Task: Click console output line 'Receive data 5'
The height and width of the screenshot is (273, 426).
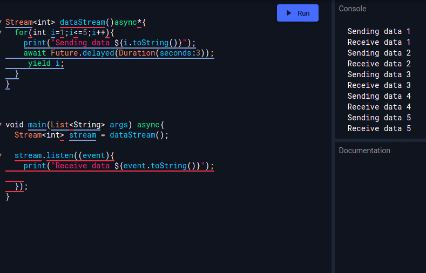Action: click(378, 128)
